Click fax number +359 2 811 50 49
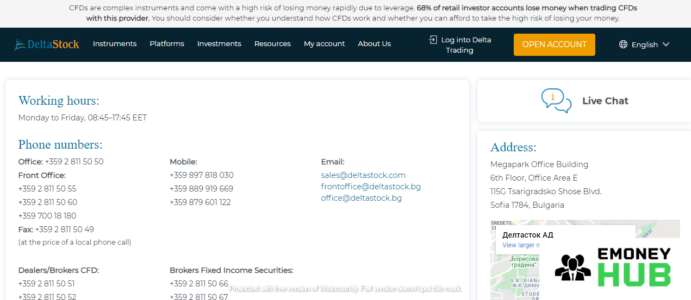 [65, 229]
